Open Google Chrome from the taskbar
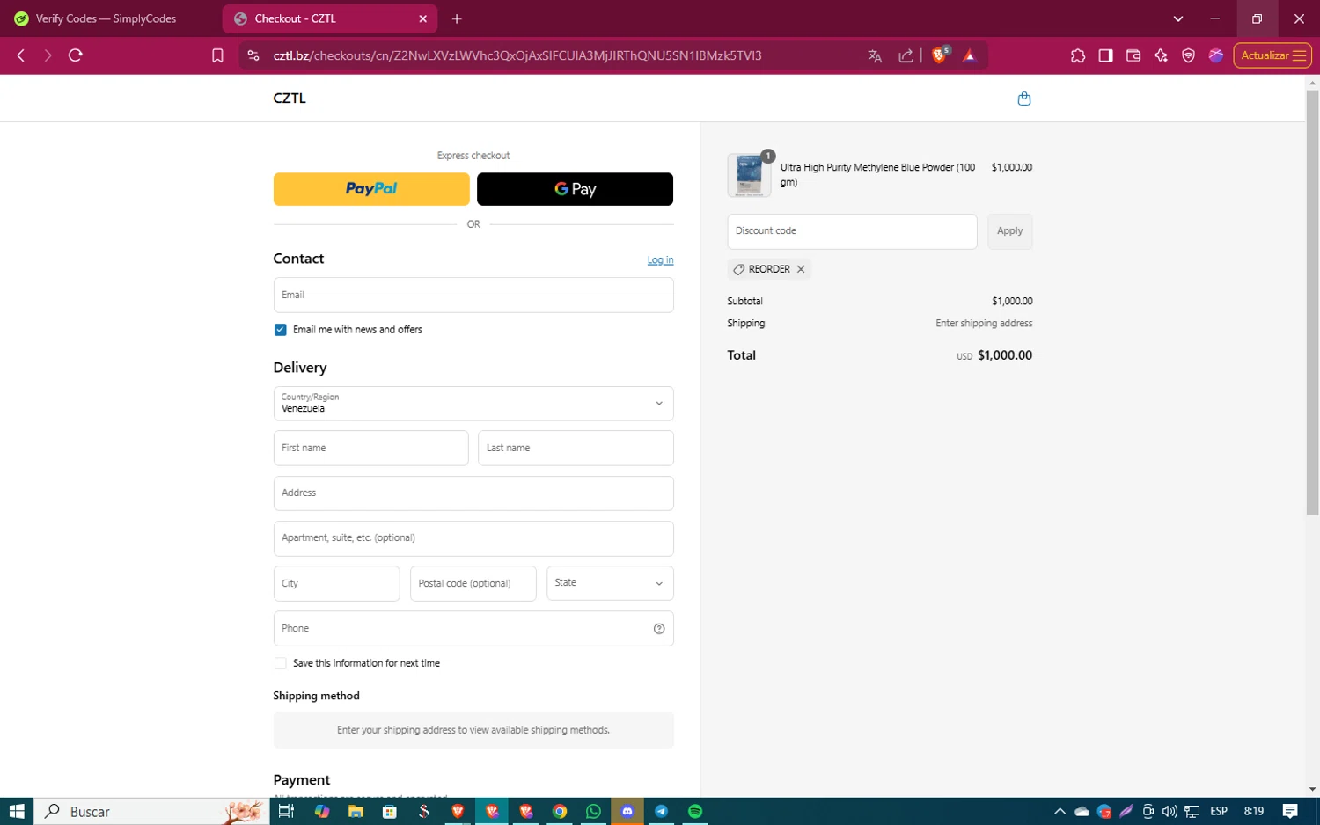1320x825 pixels. pyautogui.click(x=560, y=811)
